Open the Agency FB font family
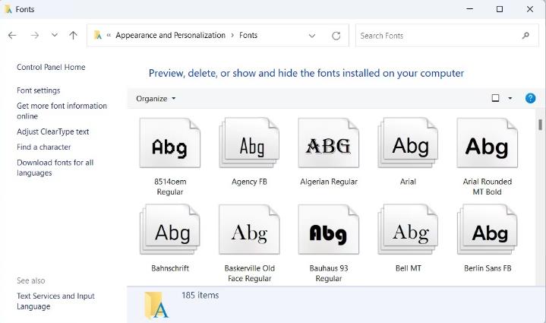 click(249, 144)
